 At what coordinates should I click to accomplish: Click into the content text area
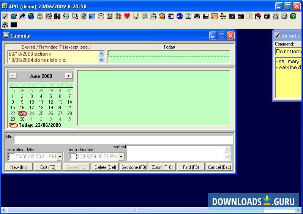click(175, 153)
